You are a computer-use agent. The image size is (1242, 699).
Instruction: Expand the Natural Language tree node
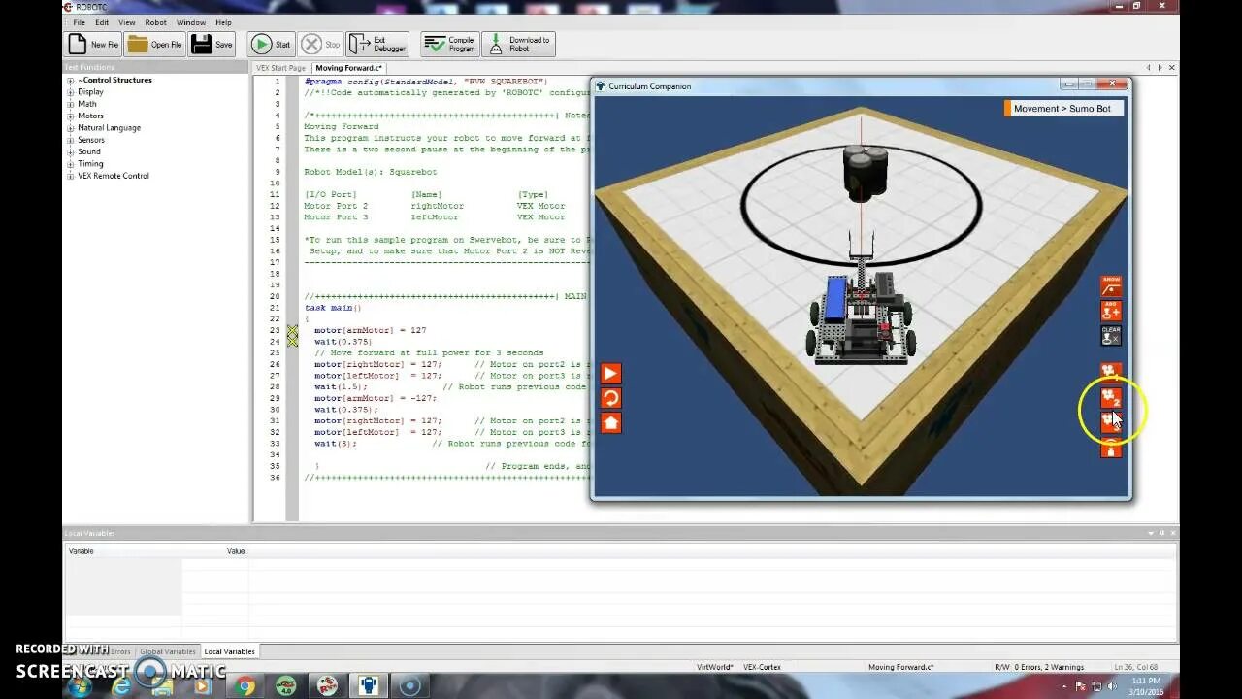[x=70, y=128]
